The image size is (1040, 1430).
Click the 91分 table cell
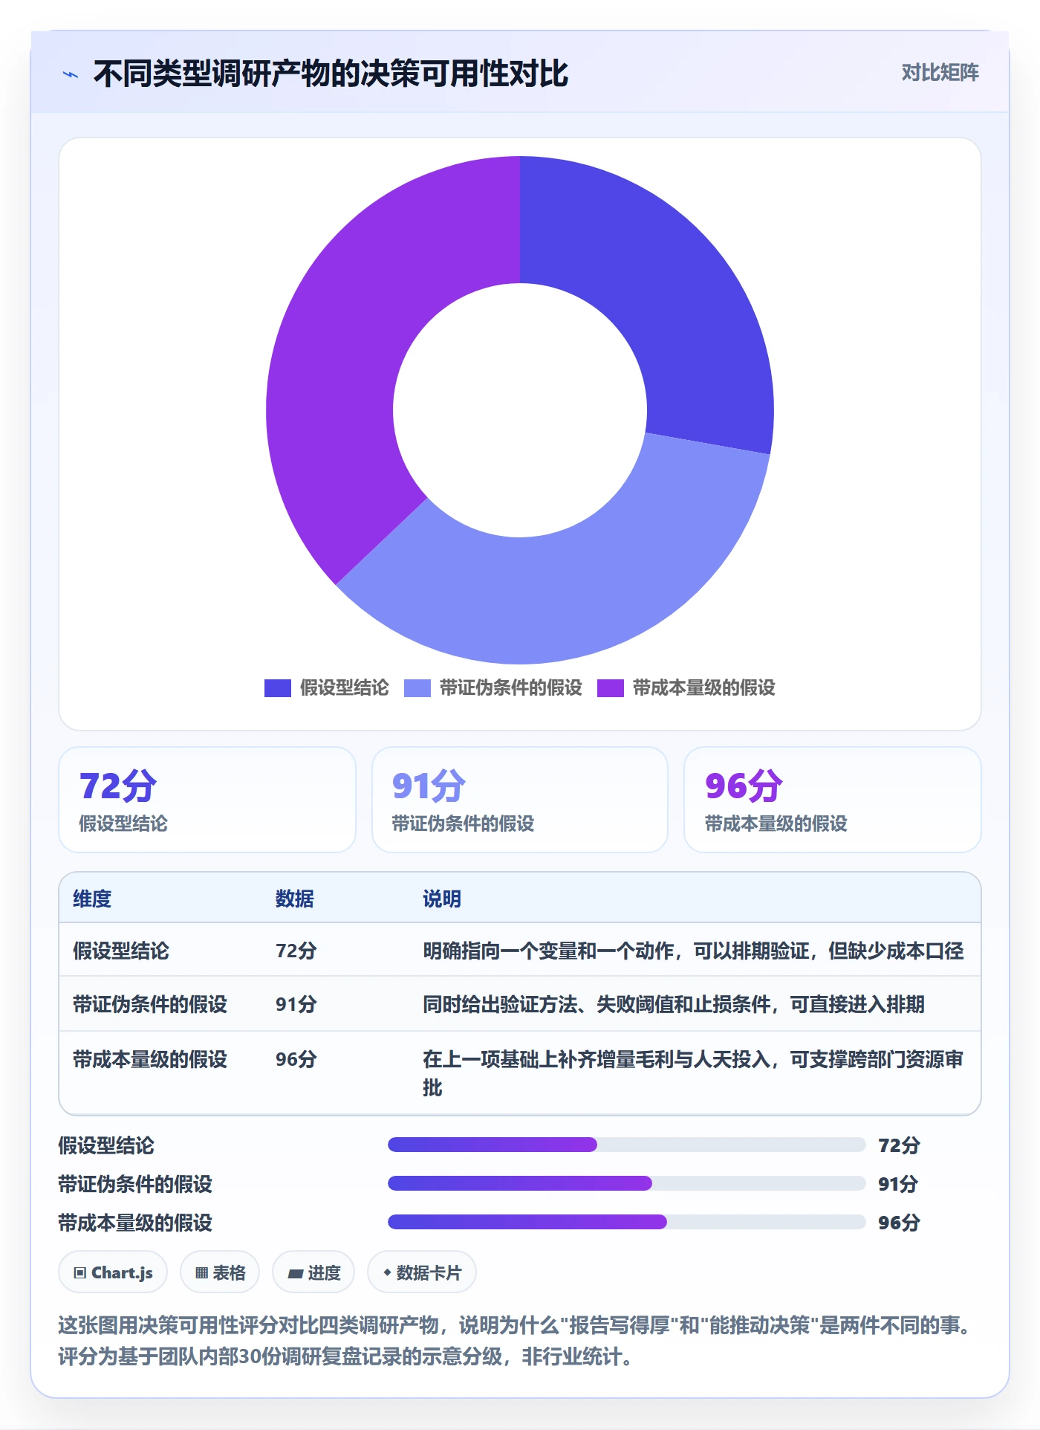(x=296, y=1004)
